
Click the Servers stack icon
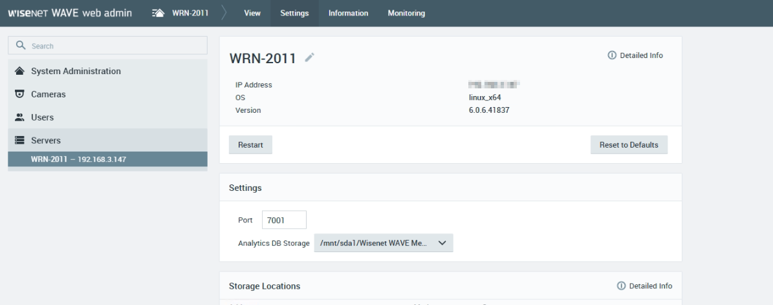19,141
